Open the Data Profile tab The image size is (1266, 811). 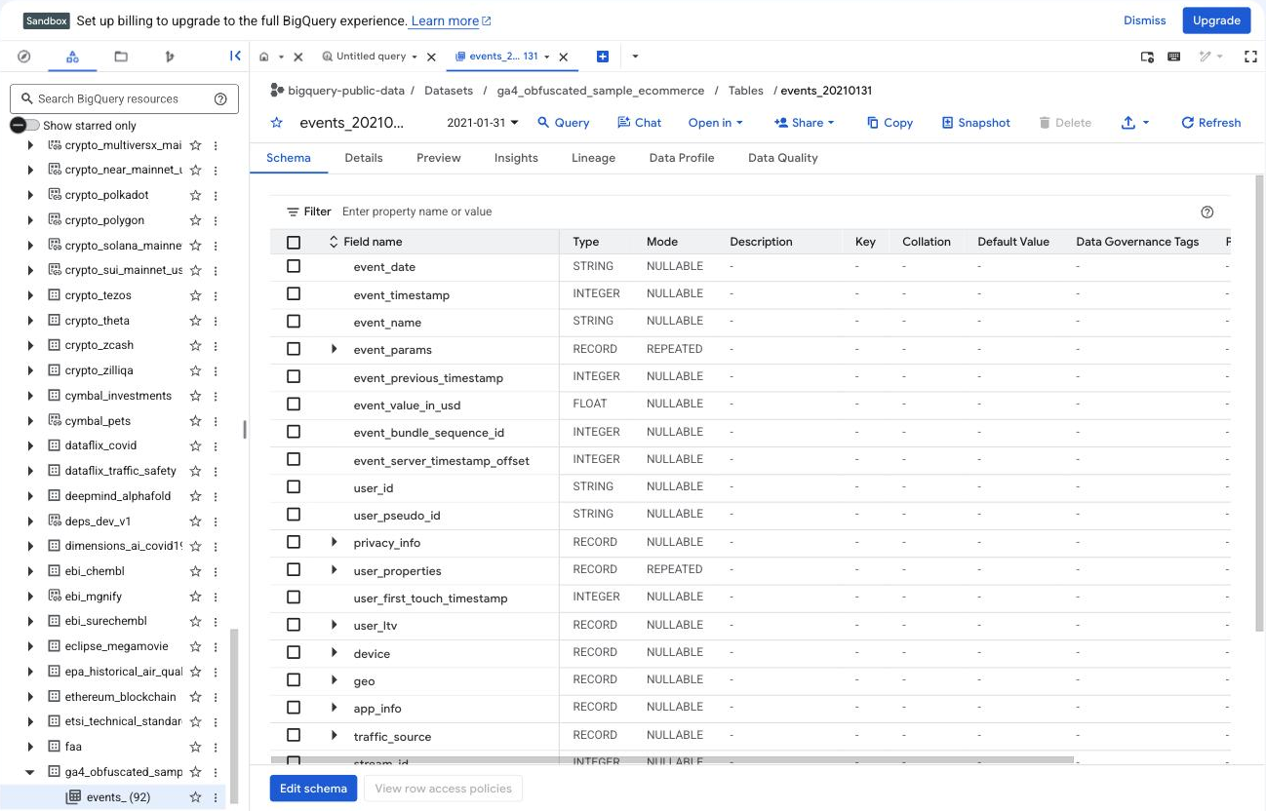(682, 158)
